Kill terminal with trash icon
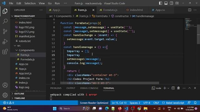 tap(178, 88)
